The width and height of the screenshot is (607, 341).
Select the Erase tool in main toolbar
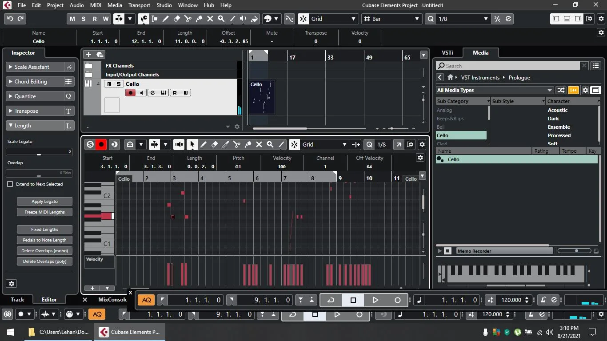tap(176, 19)
